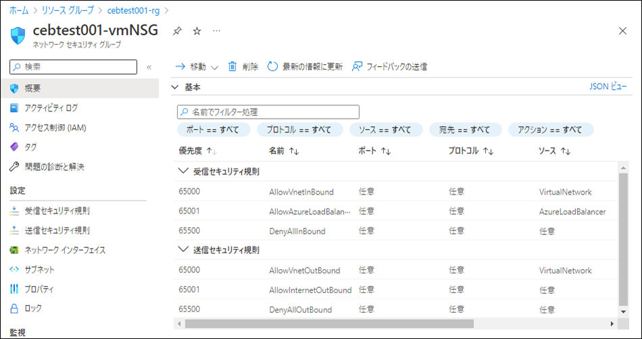Sort by ポート column header

tap(374, 151)
